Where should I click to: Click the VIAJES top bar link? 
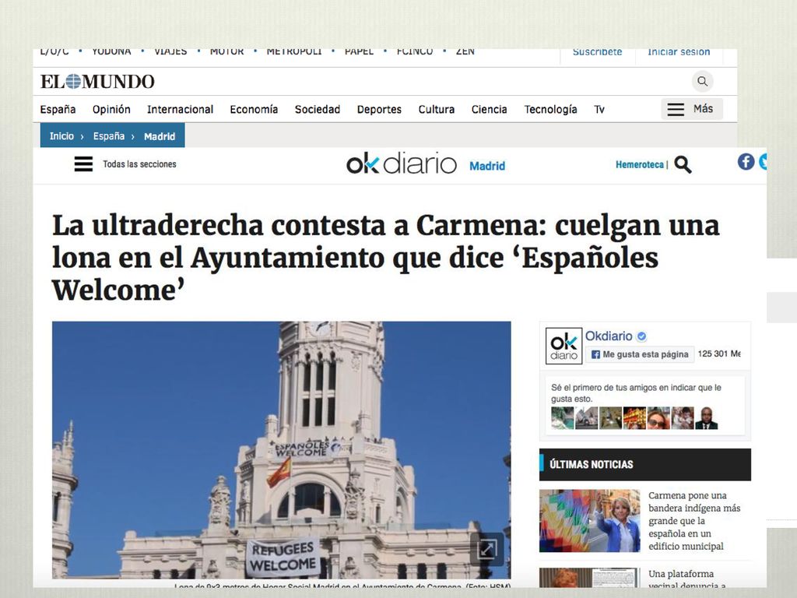coord(170,52)
